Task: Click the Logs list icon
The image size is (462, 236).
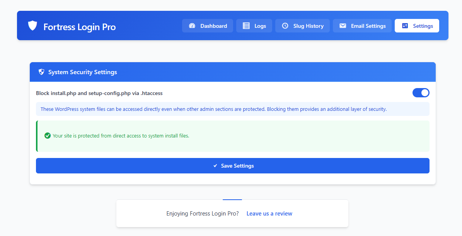Action: pos(246,26)
